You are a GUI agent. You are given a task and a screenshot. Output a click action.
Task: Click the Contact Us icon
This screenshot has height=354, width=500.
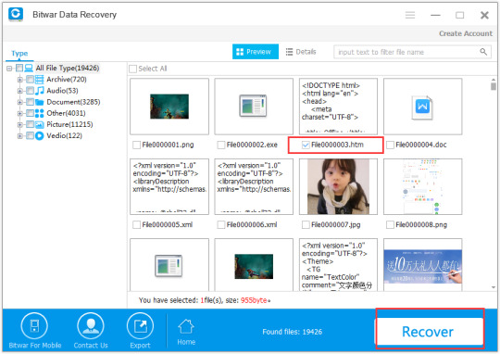(x=91, y=326)
